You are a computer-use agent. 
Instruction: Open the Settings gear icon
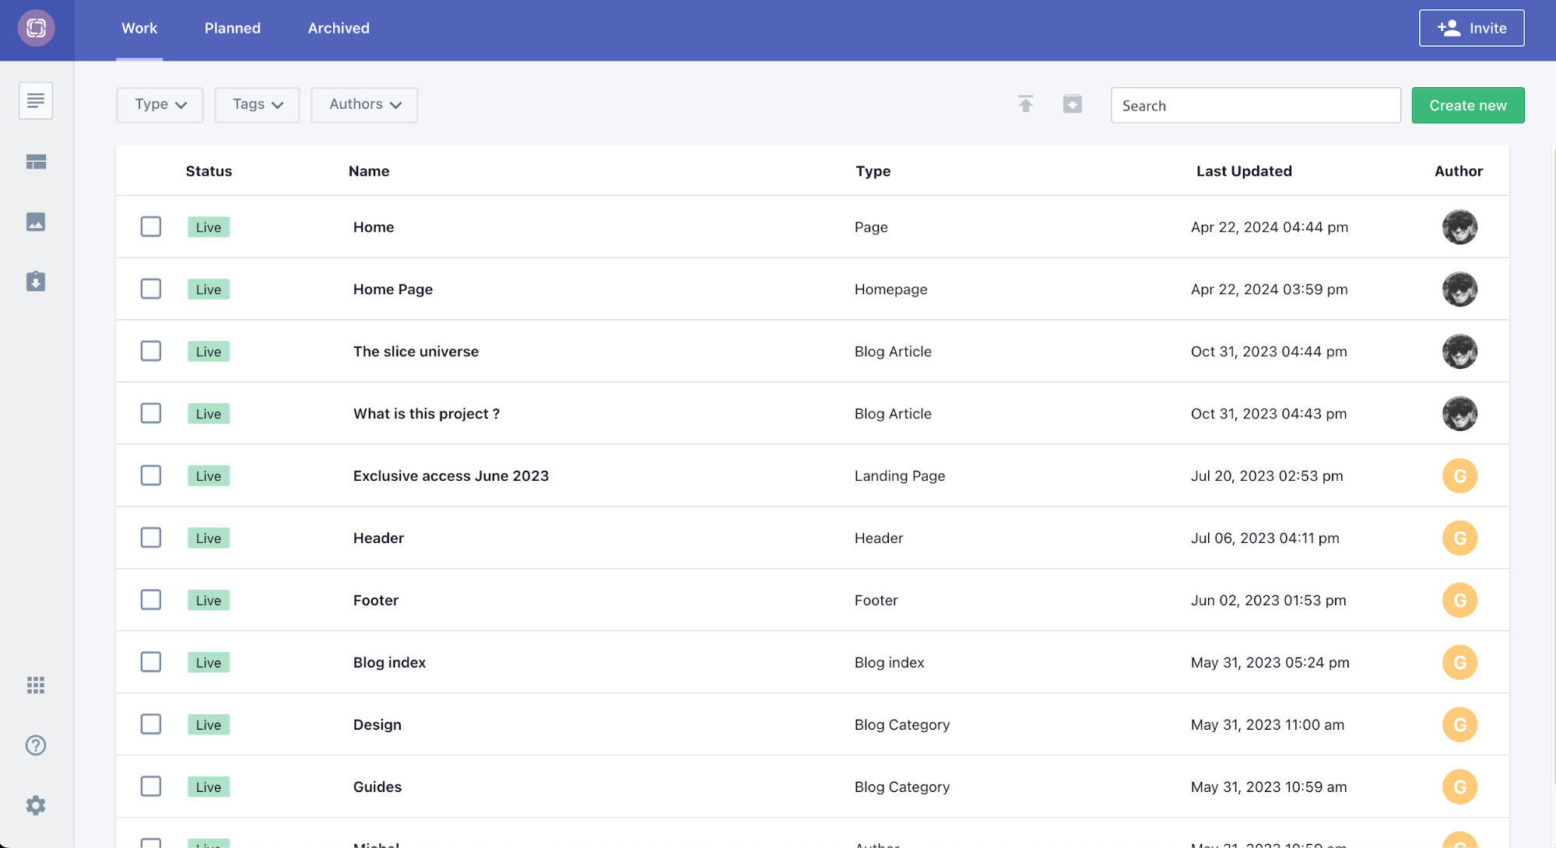tap(36, 805)
